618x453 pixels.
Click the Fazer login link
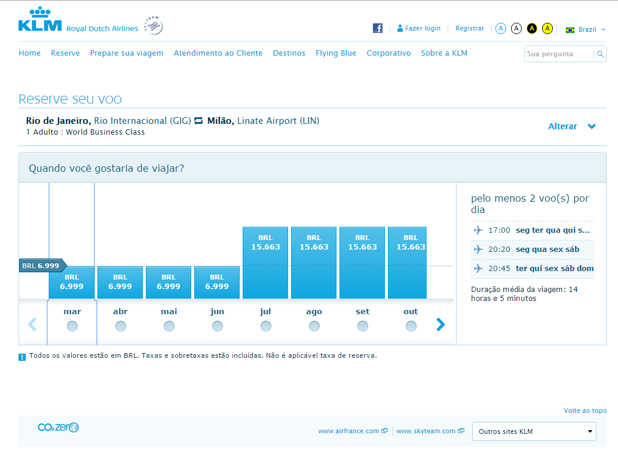click(423, 28)
